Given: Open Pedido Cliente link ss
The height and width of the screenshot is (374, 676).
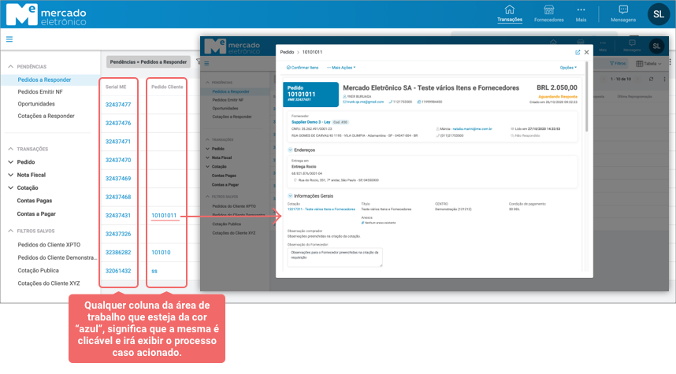Looking at the screenshot, I should (154, 271).
